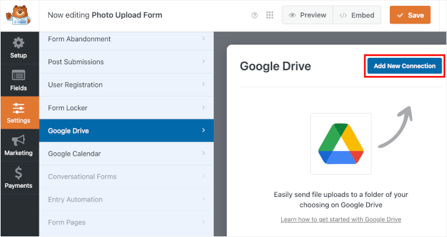Click the WPForms bear mascot logo
Viewport: 447px width, 237px height.
[18, 15]
